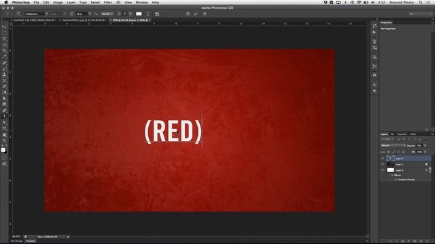Select the Rectangle shape tool
Image resolution: width=435 pixels, height=244 pixels.
click(x=4, y=128)
